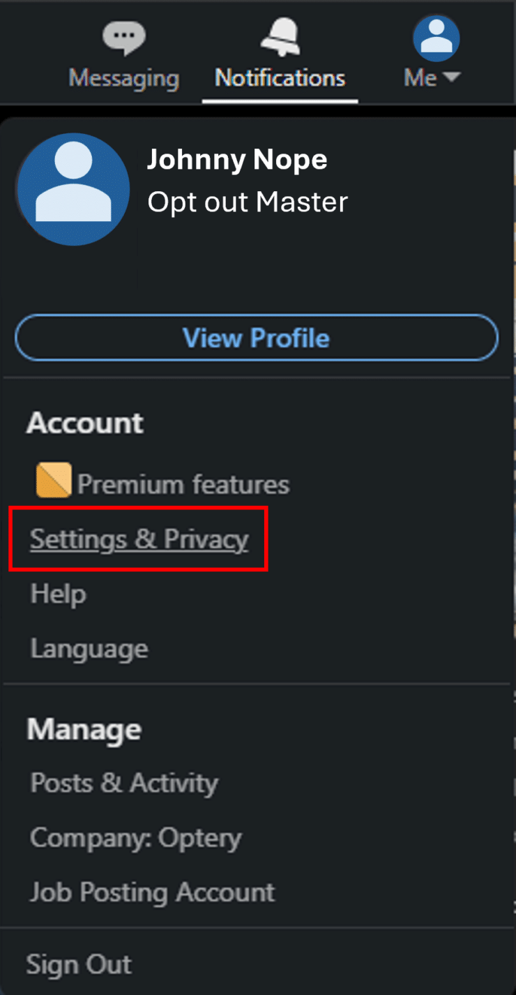Select the Messaging tab label
The width and height of the screenshot is (516, 995).
(x=123, y=77)
